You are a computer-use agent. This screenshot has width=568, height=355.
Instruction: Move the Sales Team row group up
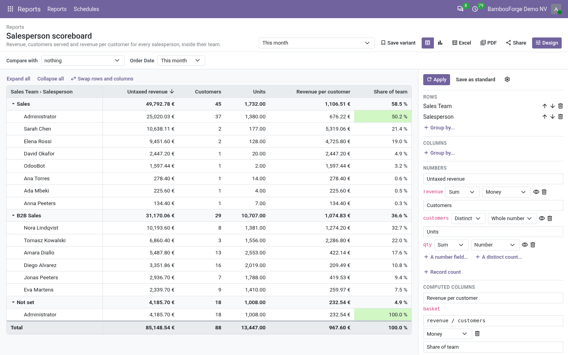coord(545,106)
